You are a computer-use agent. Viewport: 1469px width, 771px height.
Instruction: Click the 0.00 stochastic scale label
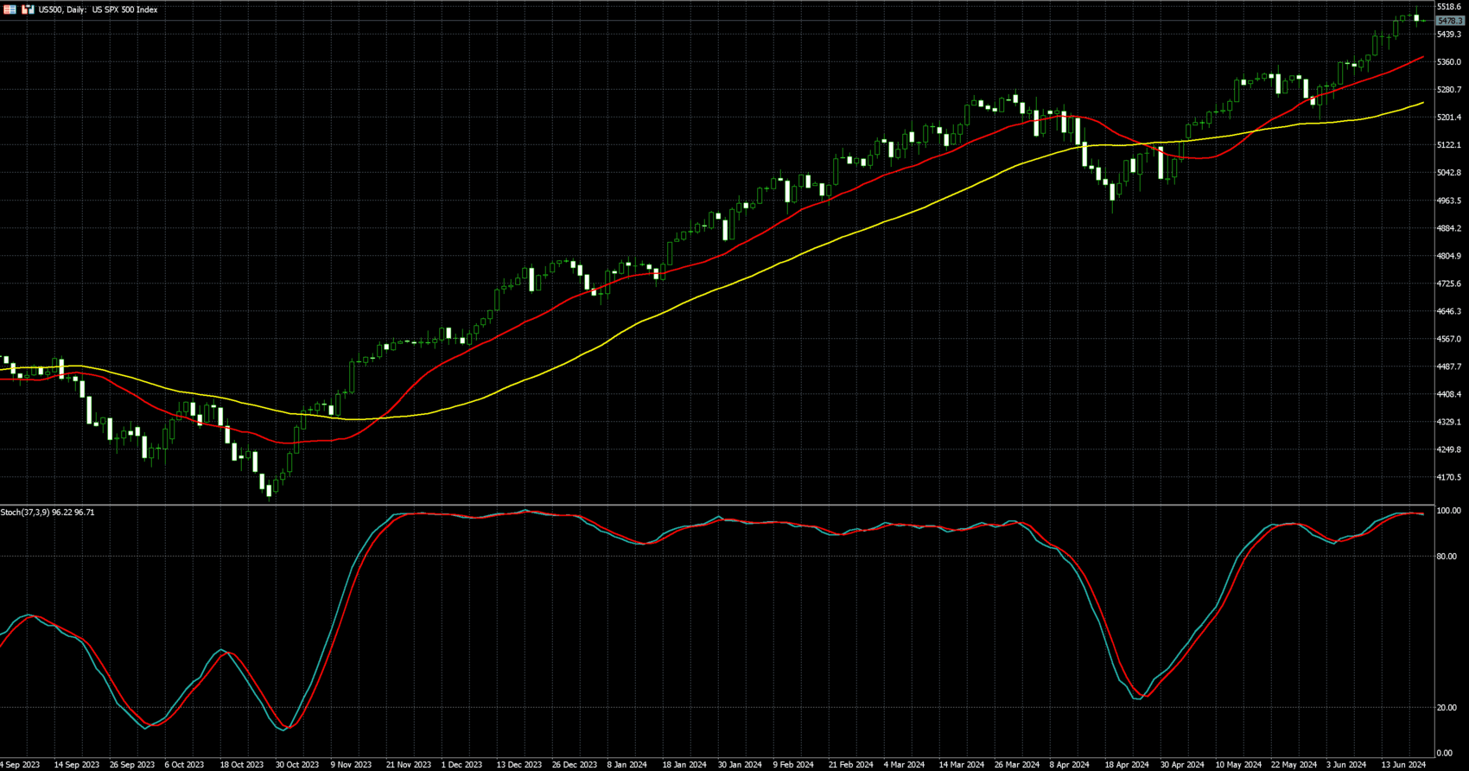(1444, 754)
